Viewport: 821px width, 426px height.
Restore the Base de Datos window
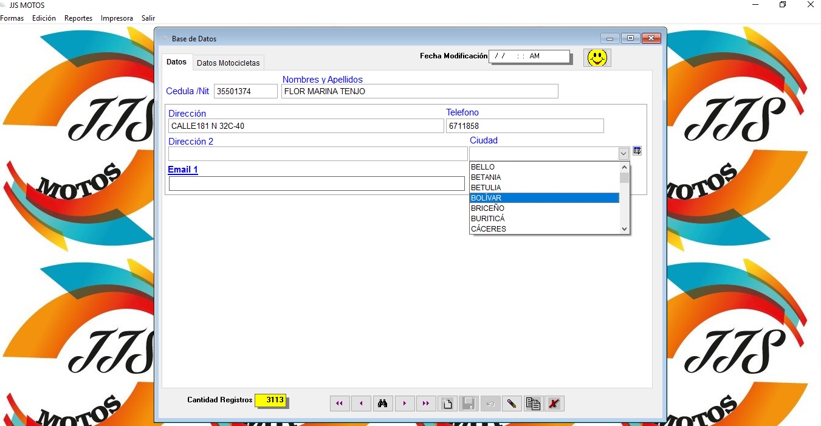pyautogui.click(x=630, y=38)
